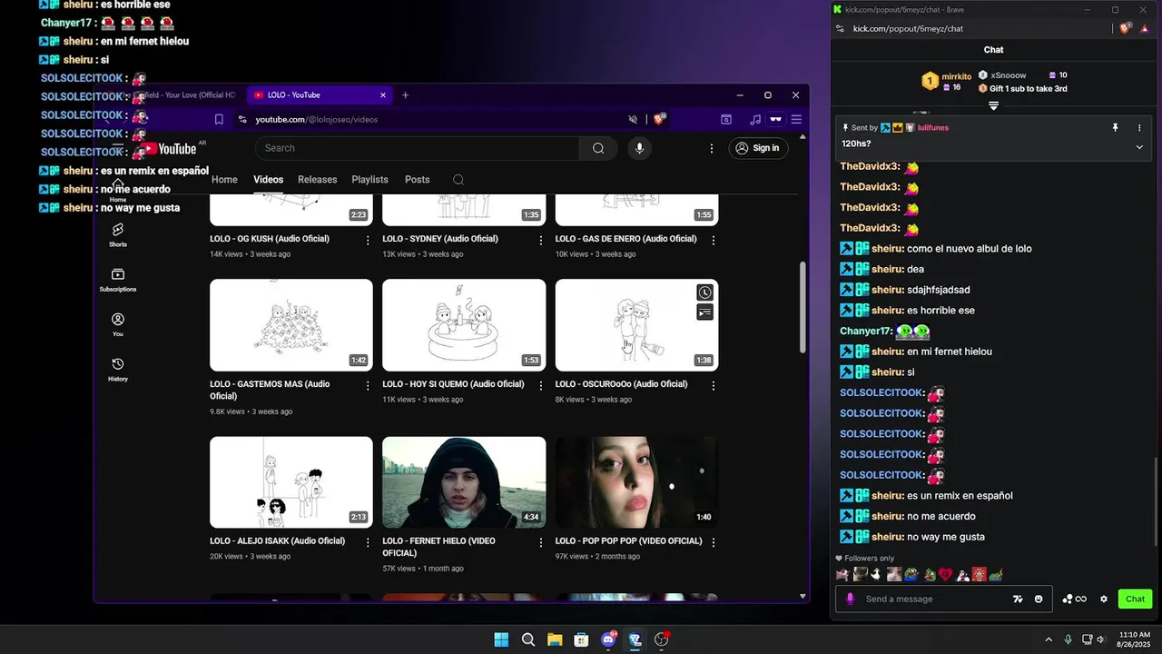Click Watch later icon on OSCUROoOo thumbnail
1162x654 pixels.
coord(704,292)
